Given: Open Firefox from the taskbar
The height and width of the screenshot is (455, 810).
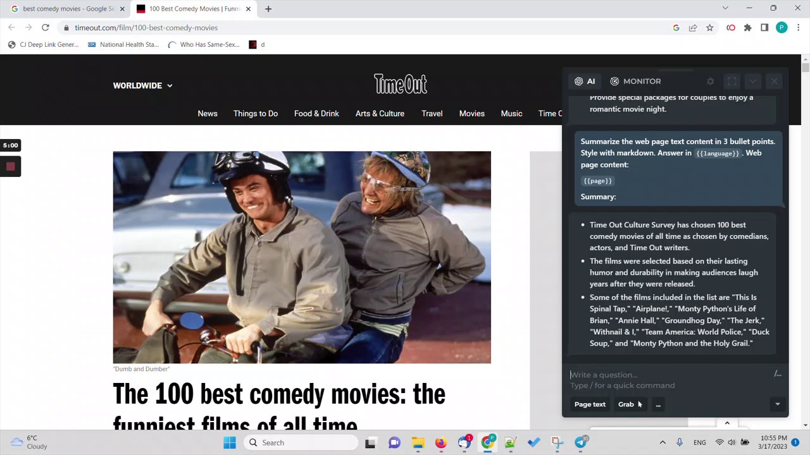Looking at the screenshot, I should [441, 443].
